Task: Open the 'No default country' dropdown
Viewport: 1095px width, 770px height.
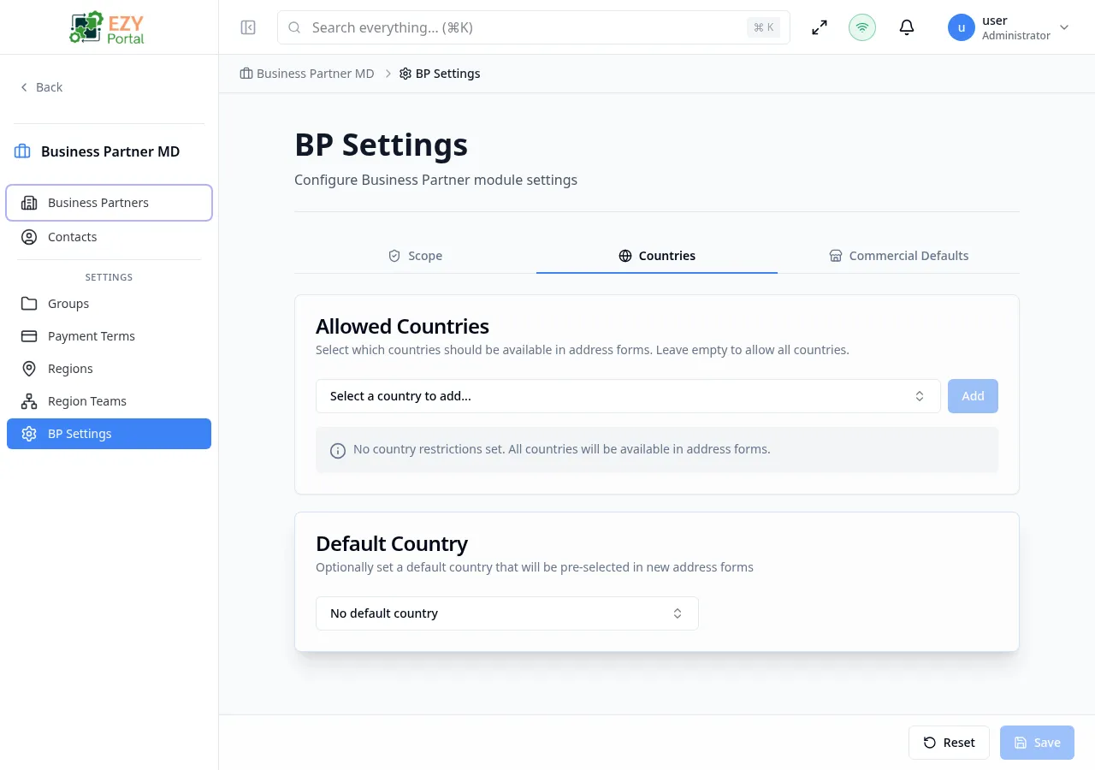Action: point(506,613)
